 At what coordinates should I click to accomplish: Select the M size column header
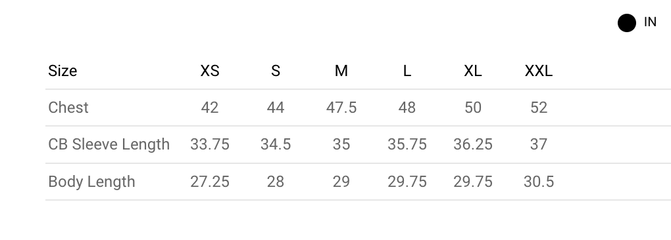tap(341, 71)
